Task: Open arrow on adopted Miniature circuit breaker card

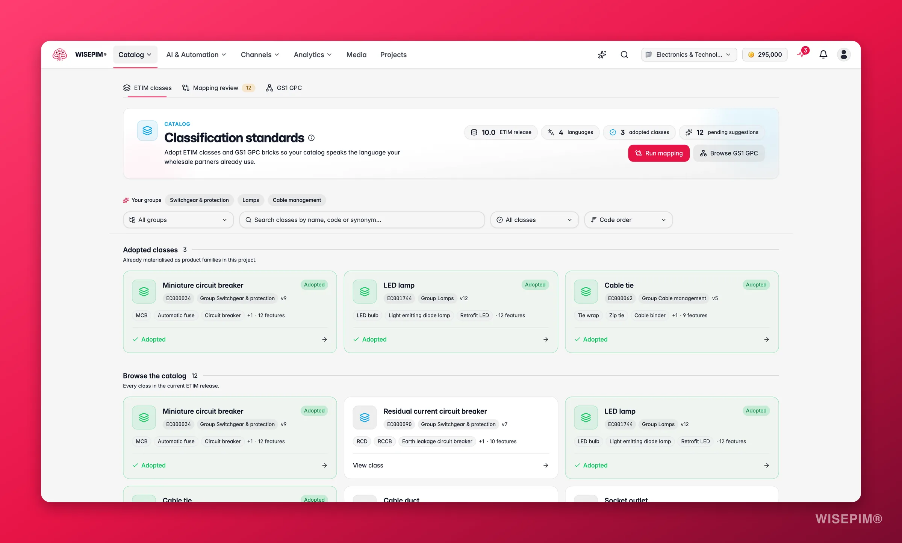Action: (325, 339)
